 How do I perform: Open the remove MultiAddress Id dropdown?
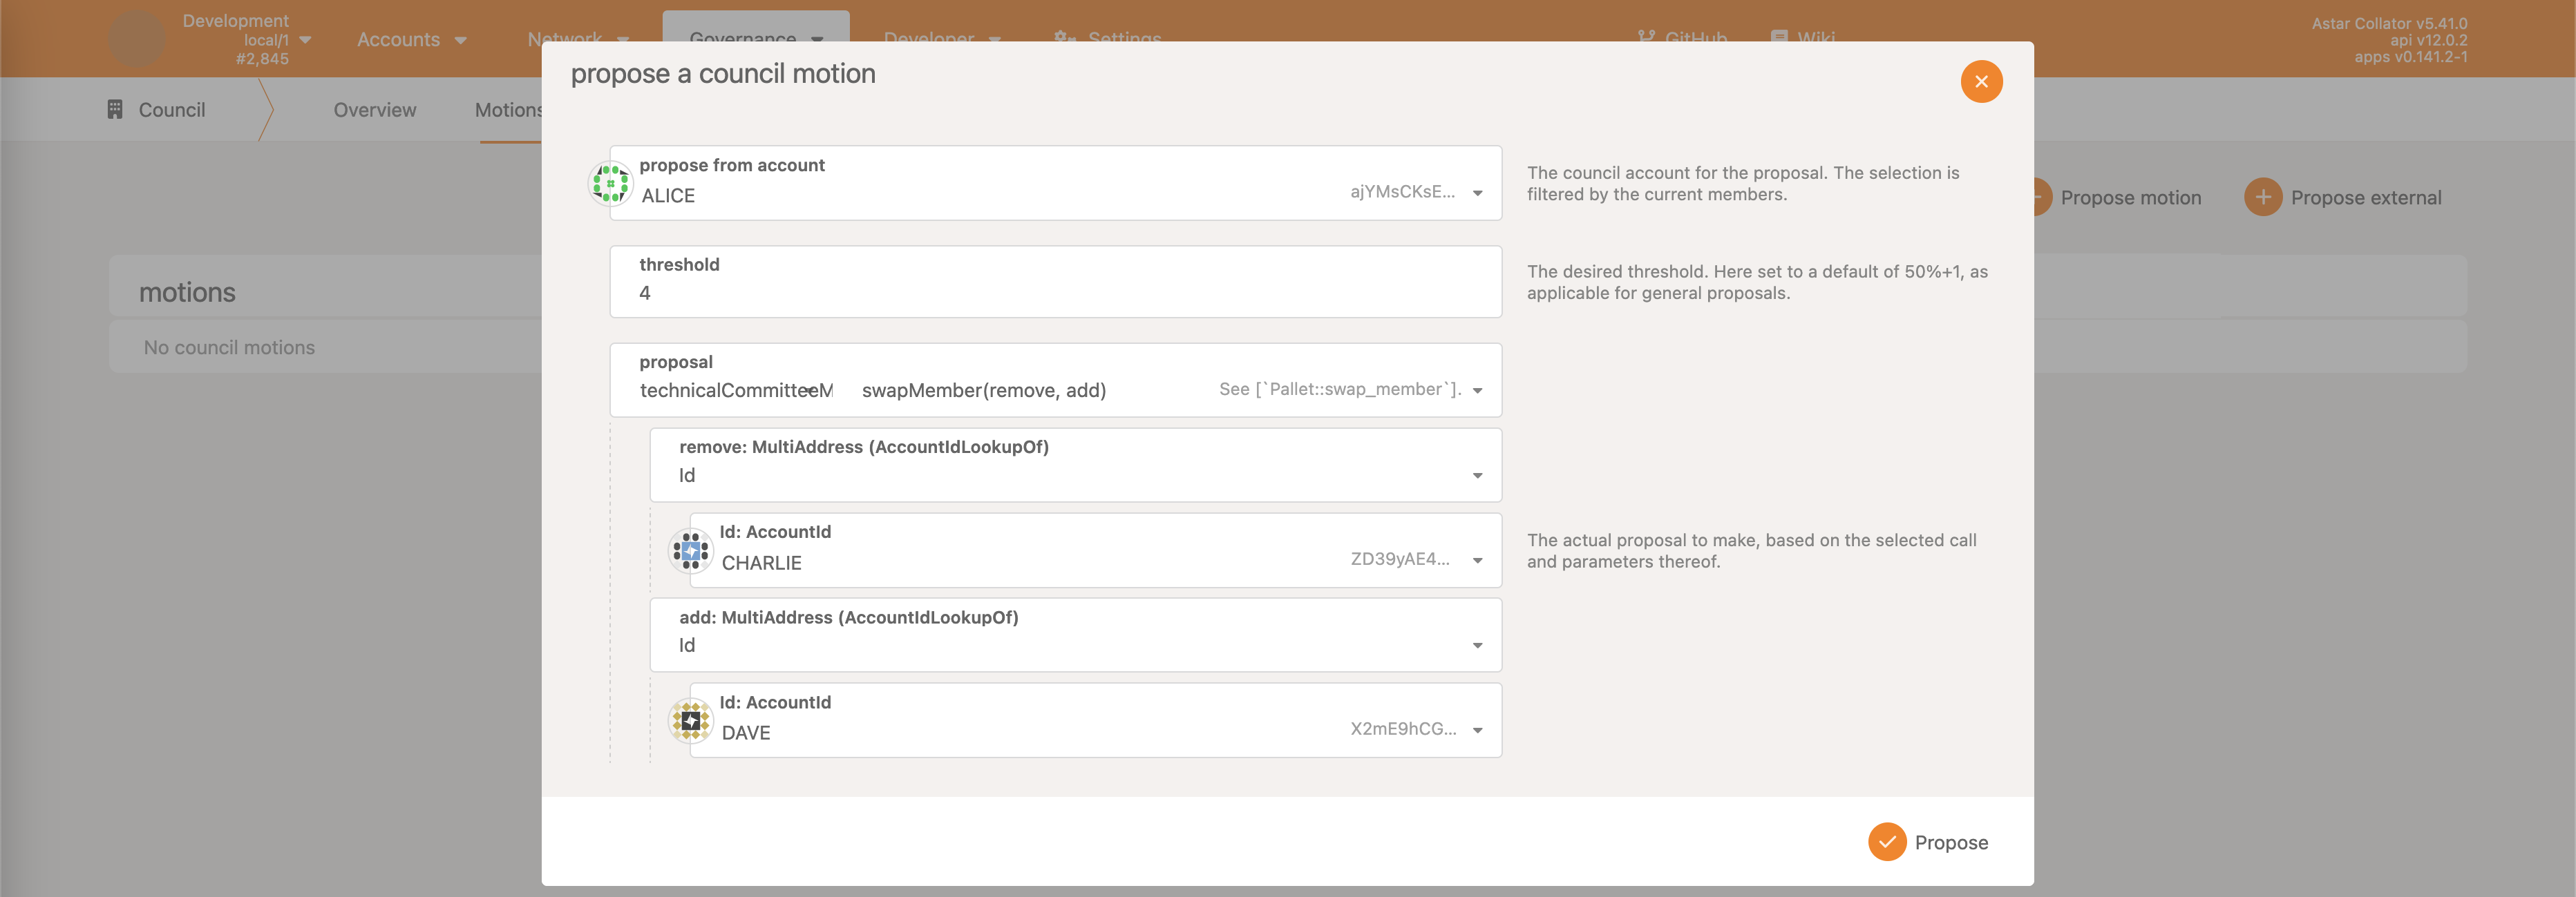(x=1477, y=476)
